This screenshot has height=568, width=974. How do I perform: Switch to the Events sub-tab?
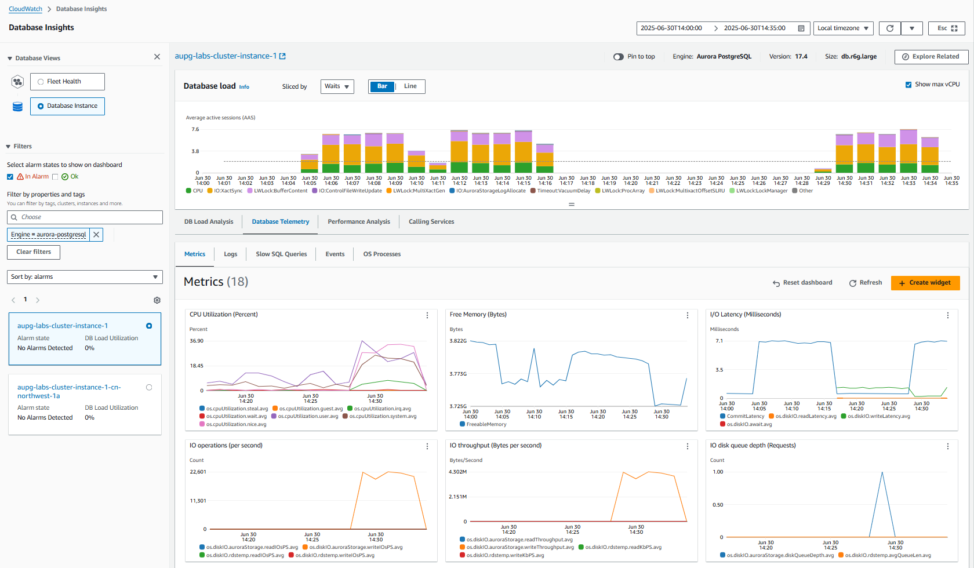pos(335,254)
